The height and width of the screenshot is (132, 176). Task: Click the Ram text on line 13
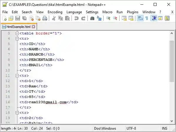[x=32, y=86]
